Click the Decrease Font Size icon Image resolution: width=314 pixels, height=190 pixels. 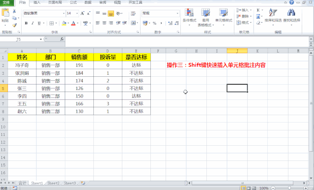(88, 13)
